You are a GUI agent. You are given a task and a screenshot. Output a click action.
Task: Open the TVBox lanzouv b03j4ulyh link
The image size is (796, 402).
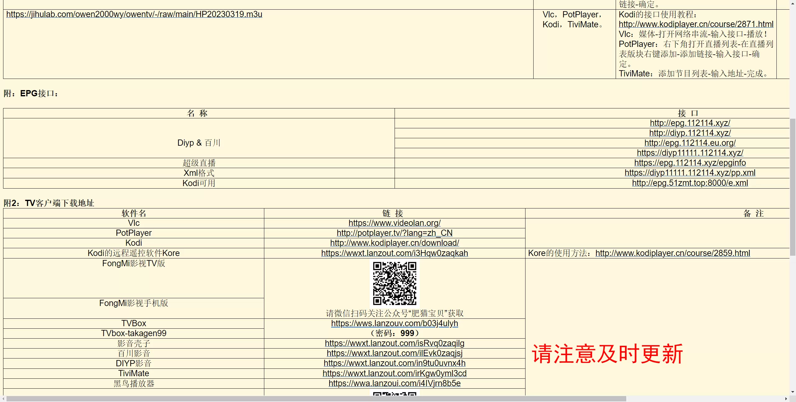point(394,323)
